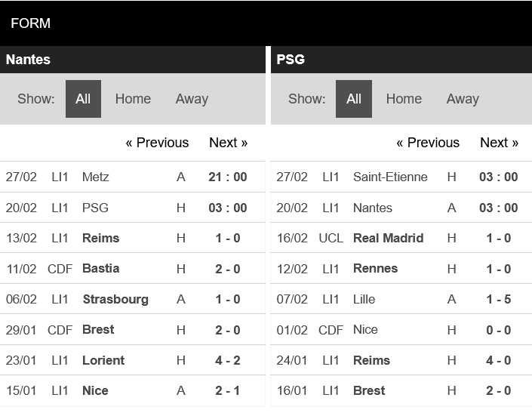Click the PSG vs Saint-Etienne fixture
This screenshot has width=532, height=413.
click(401, 177)
